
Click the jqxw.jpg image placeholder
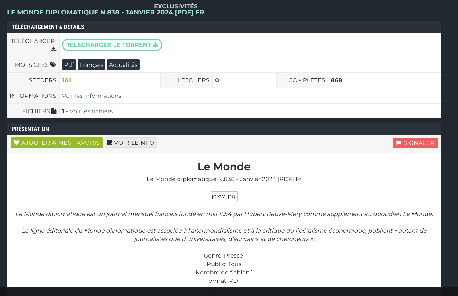pos(224,196)
